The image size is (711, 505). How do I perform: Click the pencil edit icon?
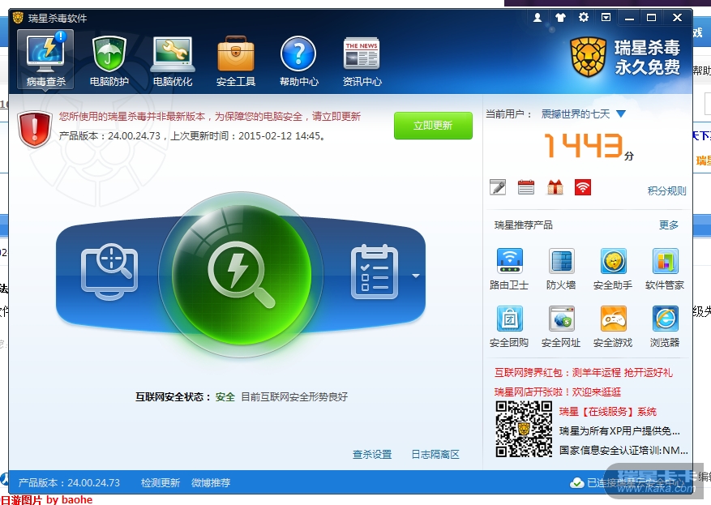498,186
